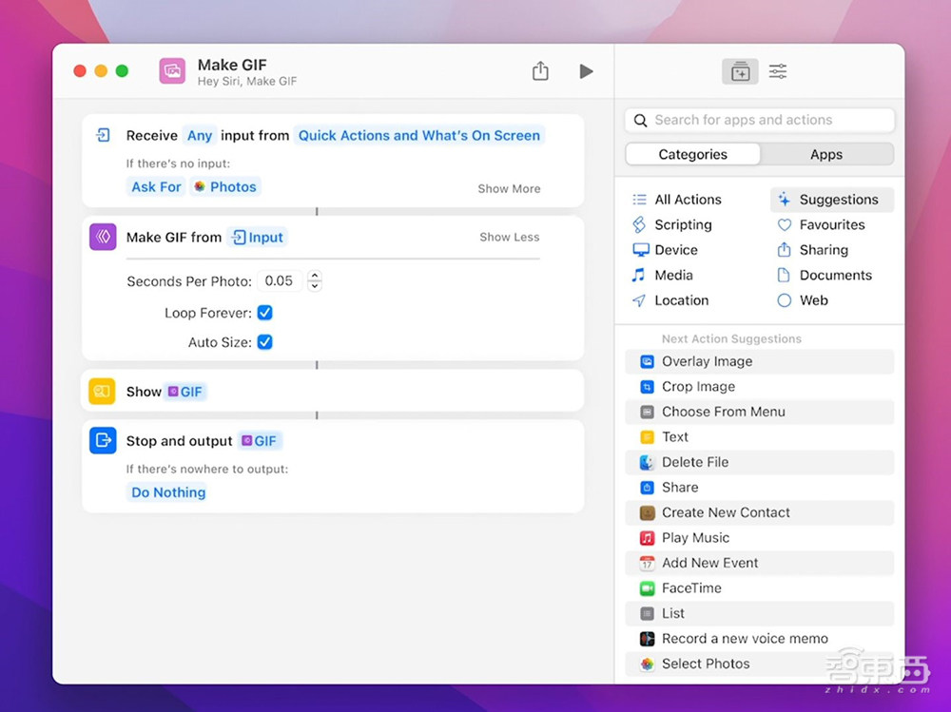Click the Make GIF shortcut icon
The image size is (951, 712).
tap(172, 71)
